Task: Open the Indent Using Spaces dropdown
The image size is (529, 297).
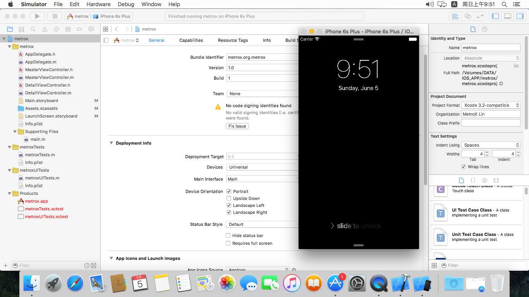Action: [491, 145]
